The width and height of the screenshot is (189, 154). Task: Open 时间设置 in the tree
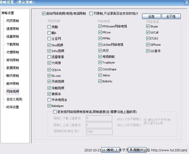click(13, 107)
